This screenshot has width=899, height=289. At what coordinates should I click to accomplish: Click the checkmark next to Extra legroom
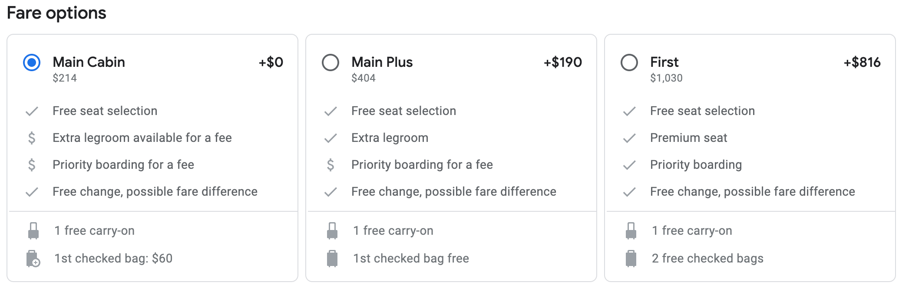(x=331, y=138)
